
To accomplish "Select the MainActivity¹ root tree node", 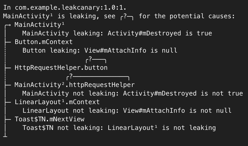I will tap(39, 25).
